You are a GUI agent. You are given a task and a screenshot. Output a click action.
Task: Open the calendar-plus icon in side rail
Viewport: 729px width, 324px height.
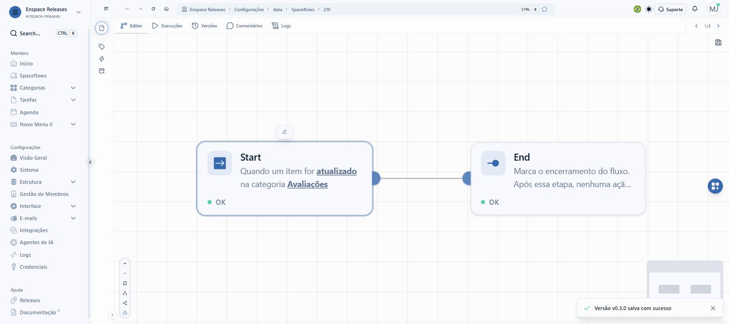pos(102,71)
